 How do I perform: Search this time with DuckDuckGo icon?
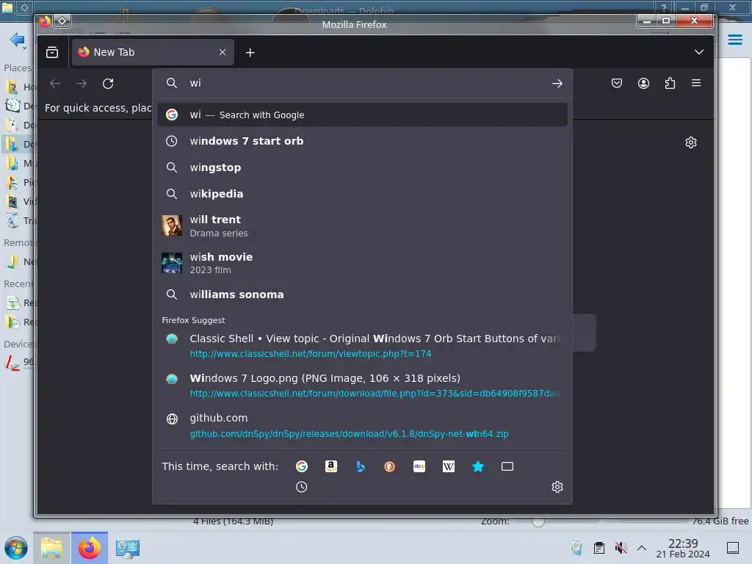click(389, 466)
